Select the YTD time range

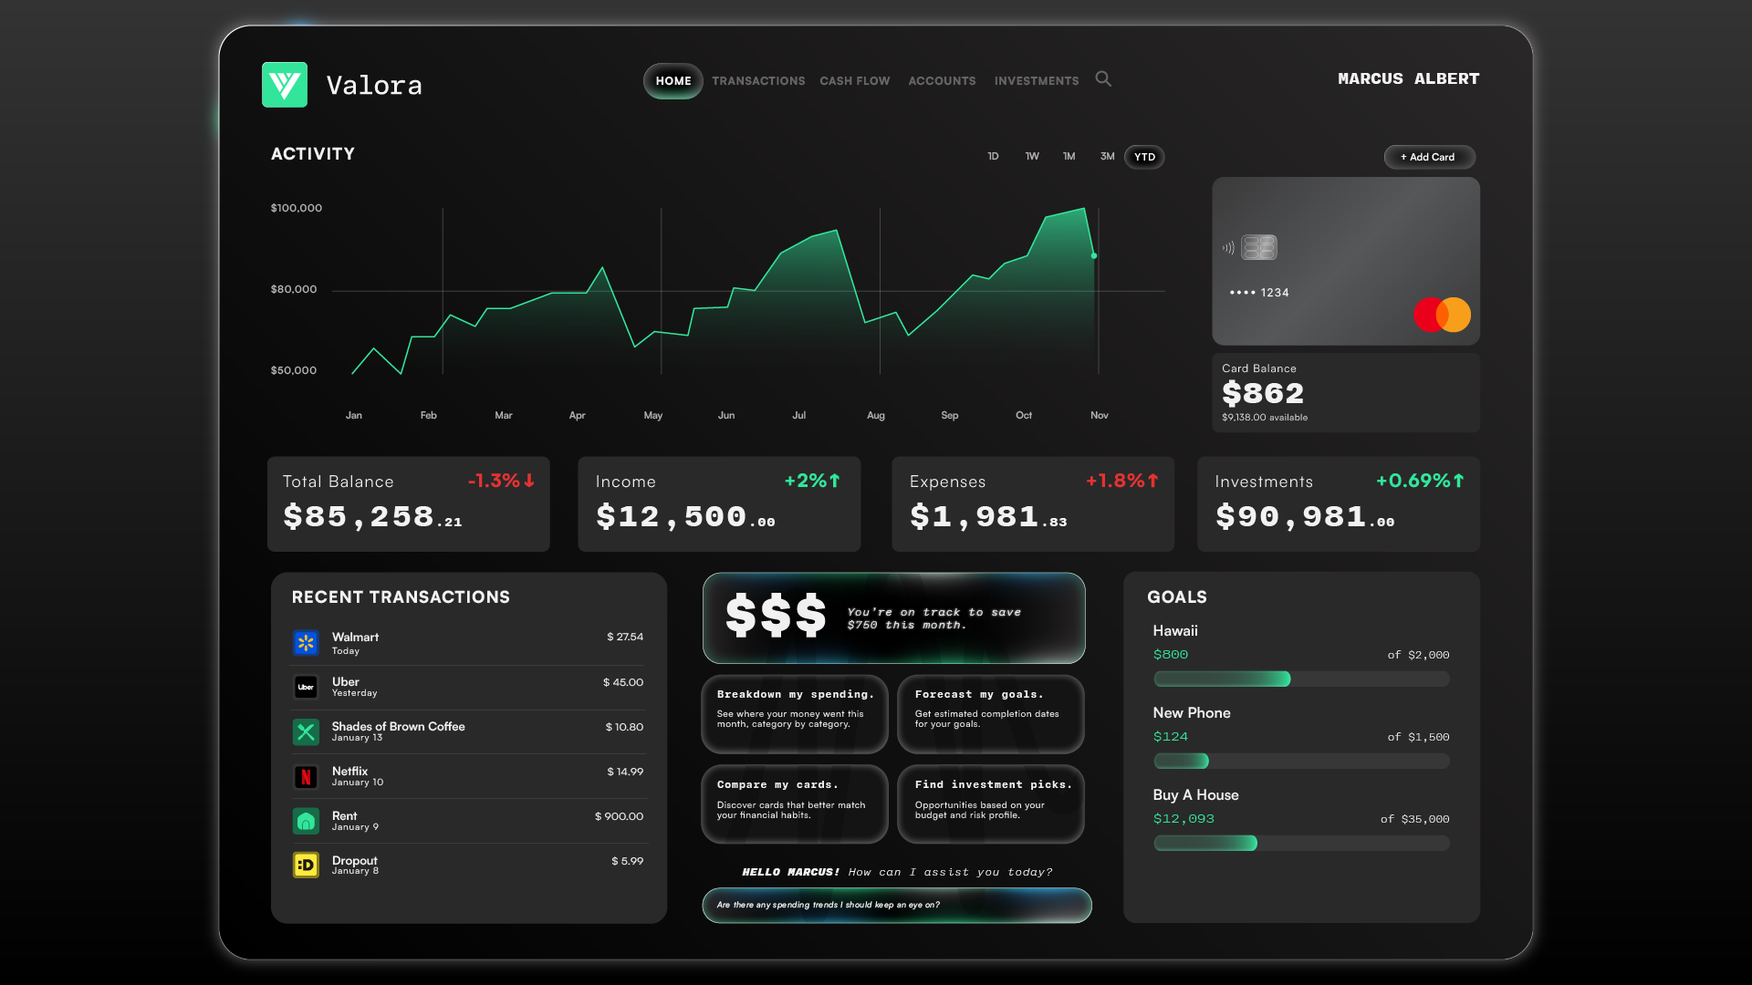click(1144, 157)
